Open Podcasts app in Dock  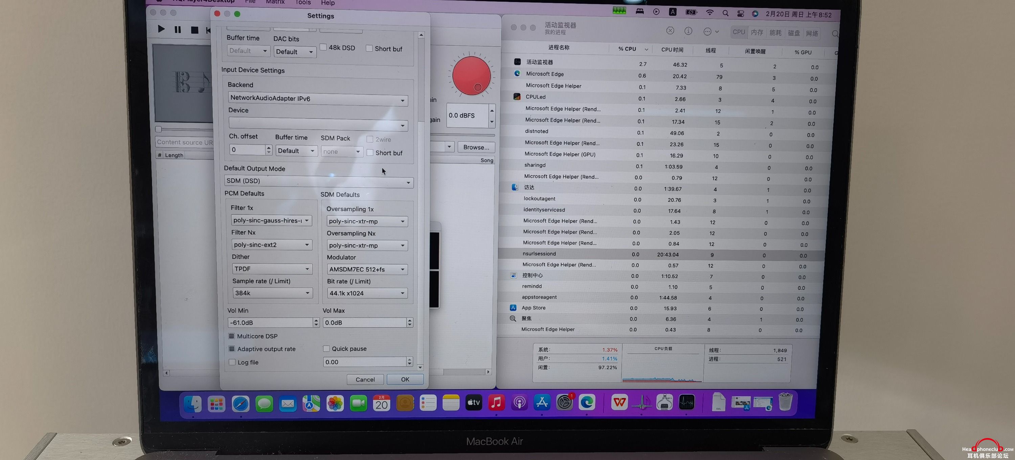pos(519,402)
